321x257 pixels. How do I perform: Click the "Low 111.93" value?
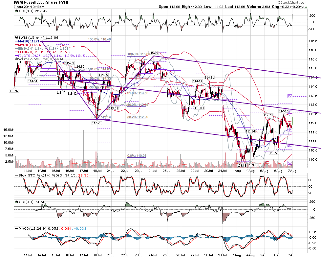tap(213, 7)
